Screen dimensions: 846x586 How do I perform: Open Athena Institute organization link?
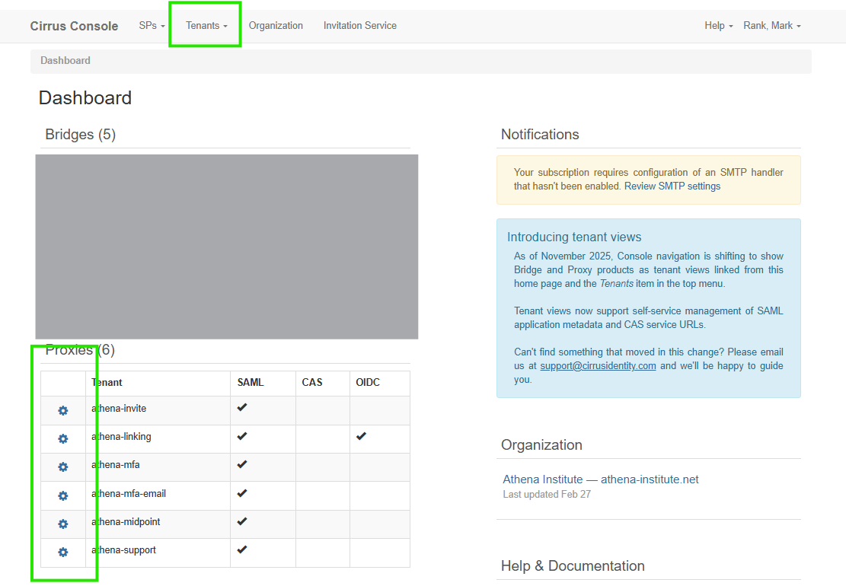pyautogui.click(x=600, y=479)
